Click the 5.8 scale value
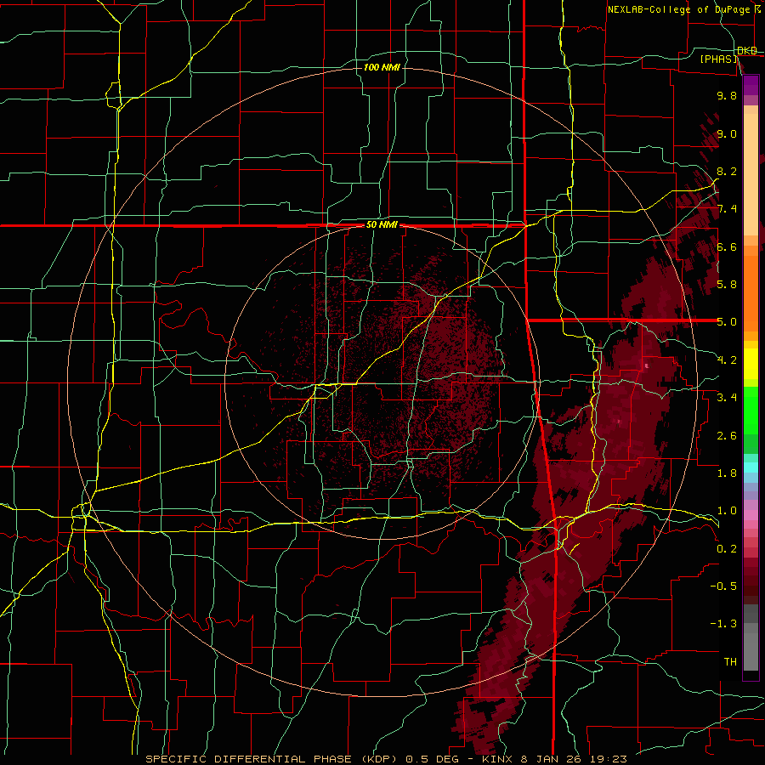This screenshot has height=765, width=765. (727, 285)
